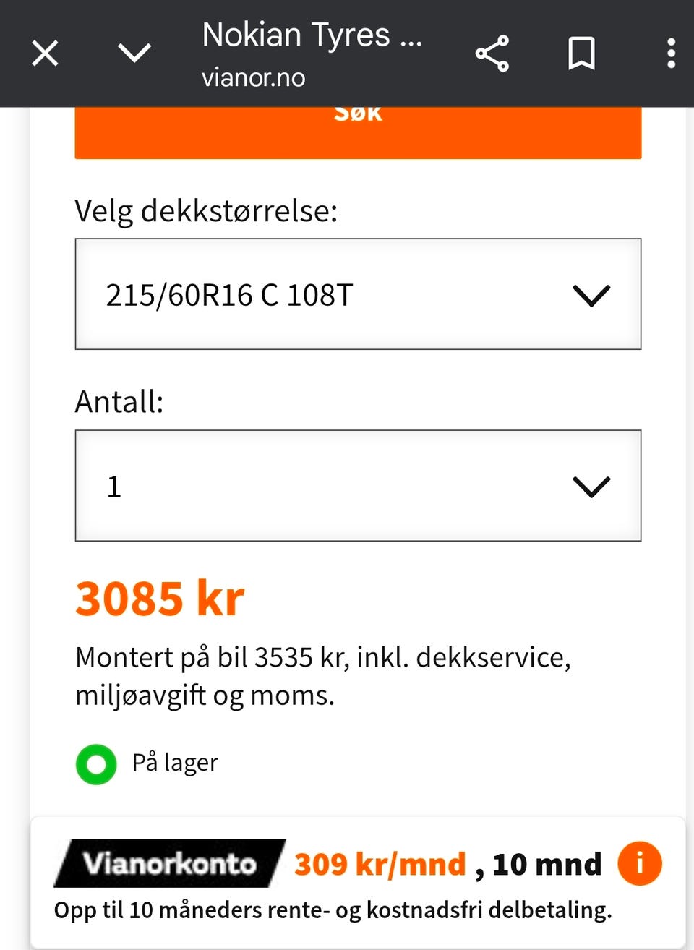Tap the vianor.no URL text

click(x=253, y=77)
